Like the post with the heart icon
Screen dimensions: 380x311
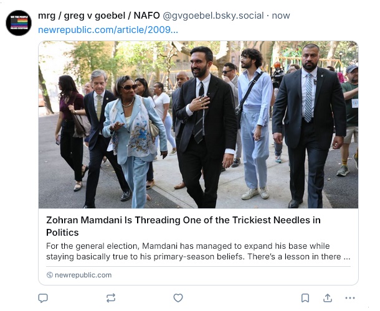[x=178, y=298]
